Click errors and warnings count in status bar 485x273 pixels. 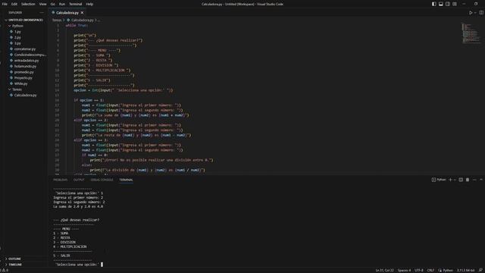click(x=4, y=271)
